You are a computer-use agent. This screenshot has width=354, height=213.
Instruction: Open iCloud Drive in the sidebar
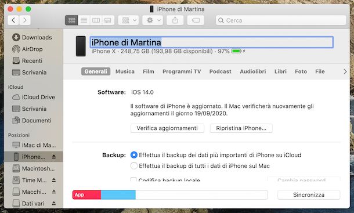click(x=34, y=97)
